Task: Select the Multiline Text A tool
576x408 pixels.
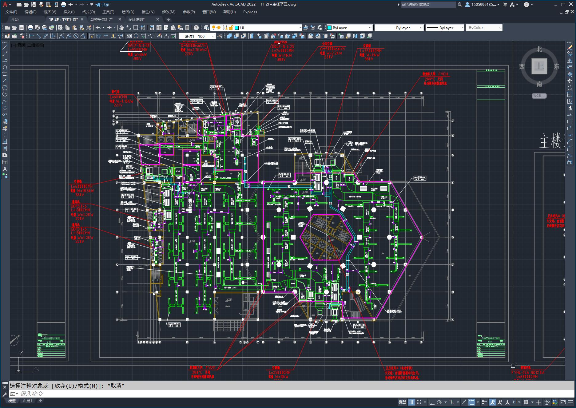Action: [x=5, y=169]
